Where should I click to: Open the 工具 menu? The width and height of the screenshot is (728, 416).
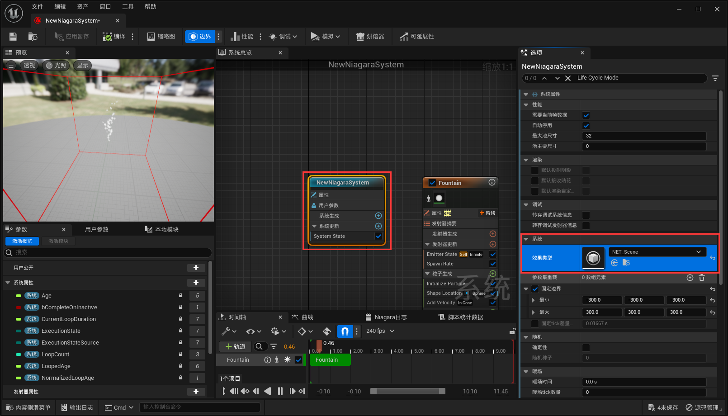click(x=128, y=7)
